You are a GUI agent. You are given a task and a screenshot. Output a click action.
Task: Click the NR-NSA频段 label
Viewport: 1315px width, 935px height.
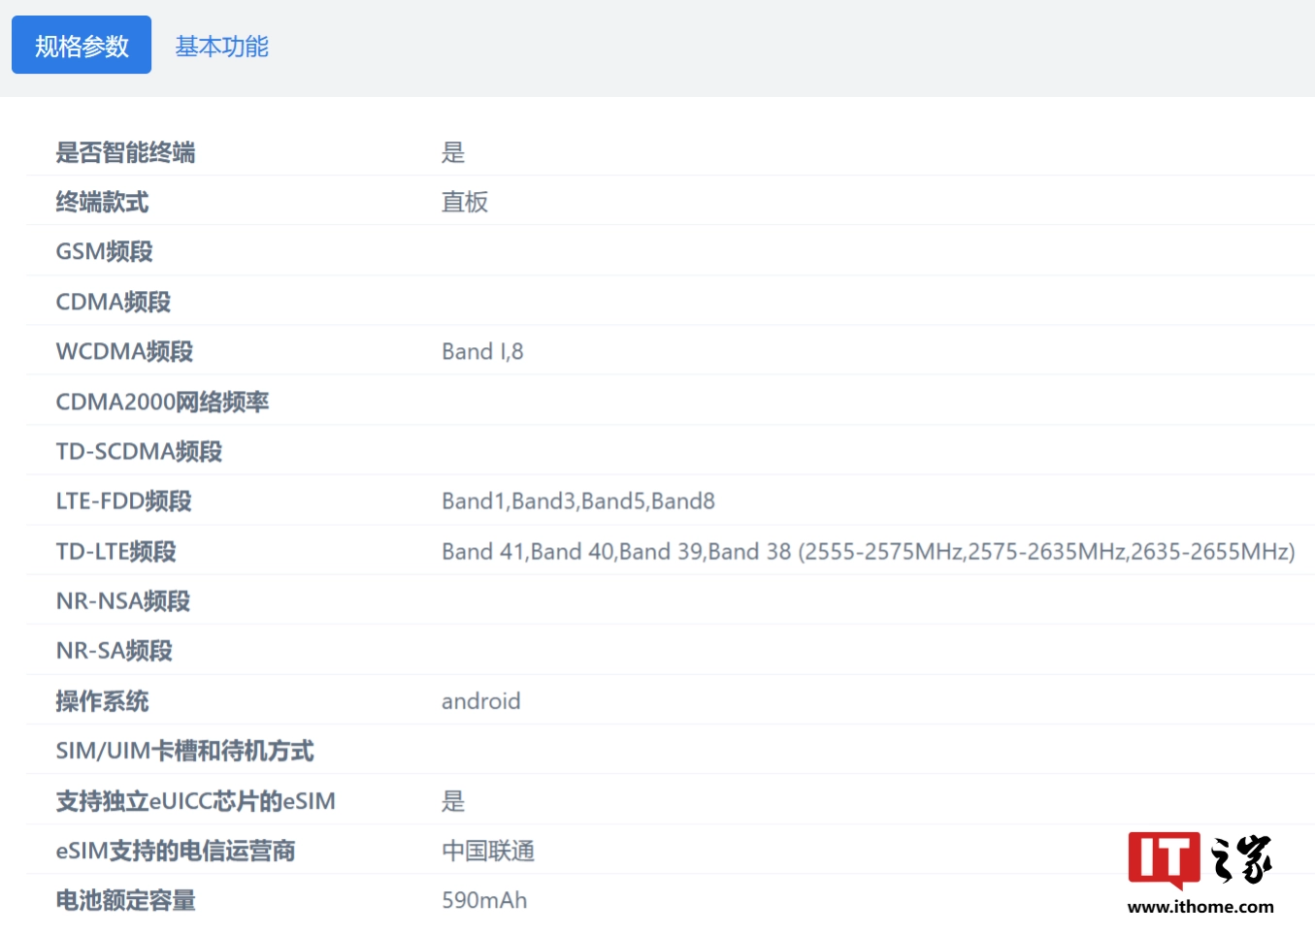click(122, 600)
